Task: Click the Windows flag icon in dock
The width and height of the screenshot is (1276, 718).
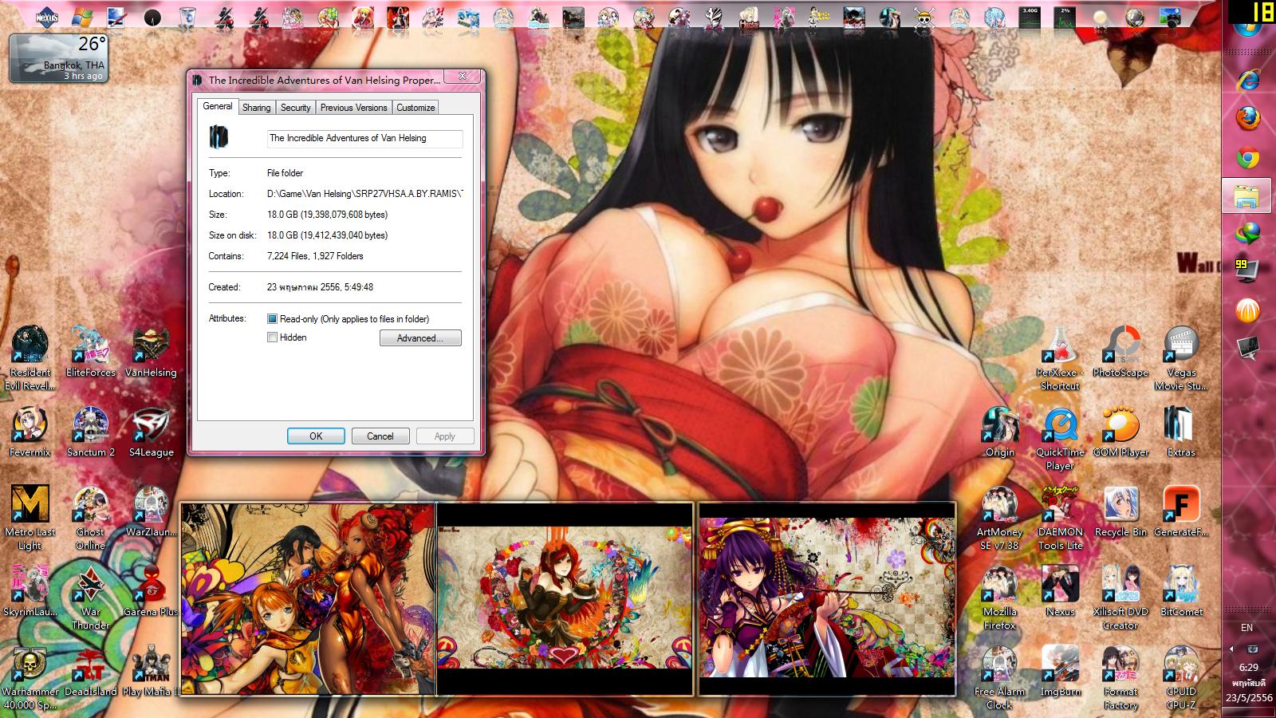Action: tap(81, 17)
